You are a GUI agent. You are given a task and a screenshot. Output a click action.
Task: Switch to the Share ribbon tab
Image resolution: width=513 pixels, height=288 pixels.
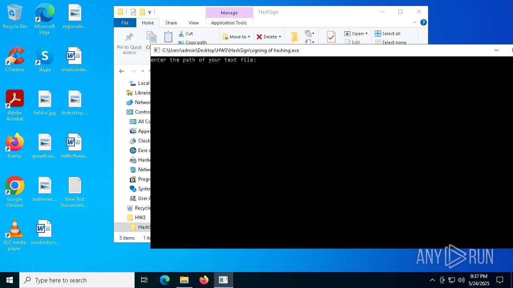pos(171,23)
